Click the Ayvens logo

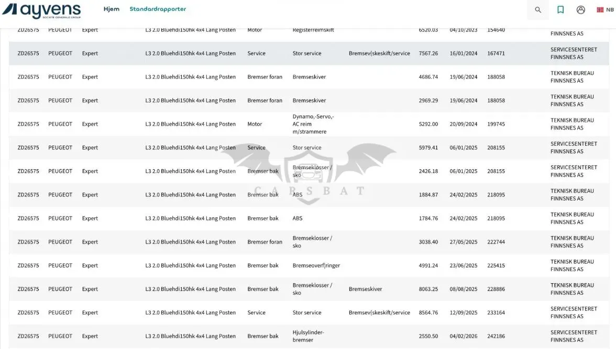tap(41, 10)
